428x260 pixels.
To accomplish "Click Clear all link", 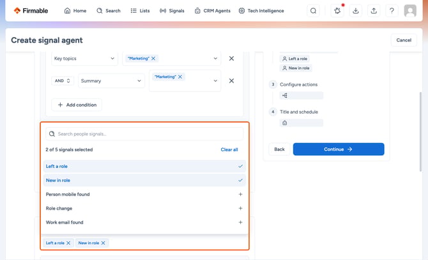I will click(x=229, y=149).
